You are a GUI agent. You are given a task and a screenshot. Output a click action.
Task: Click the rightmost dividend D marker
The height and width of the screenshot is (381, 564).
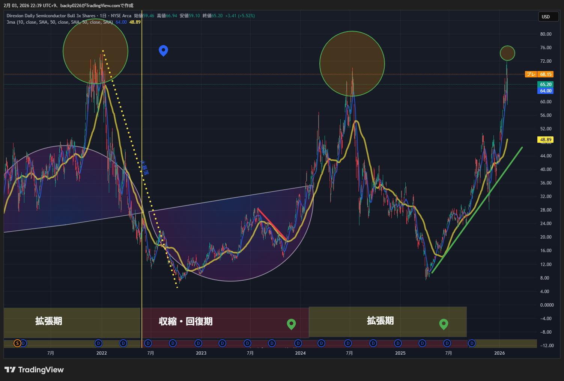[472, 343]
